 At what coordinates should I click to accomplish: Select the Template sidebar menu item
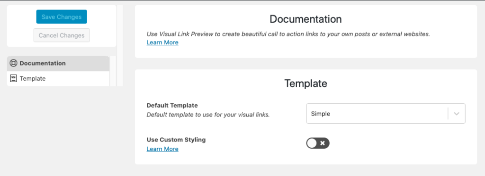coord(58,79)
